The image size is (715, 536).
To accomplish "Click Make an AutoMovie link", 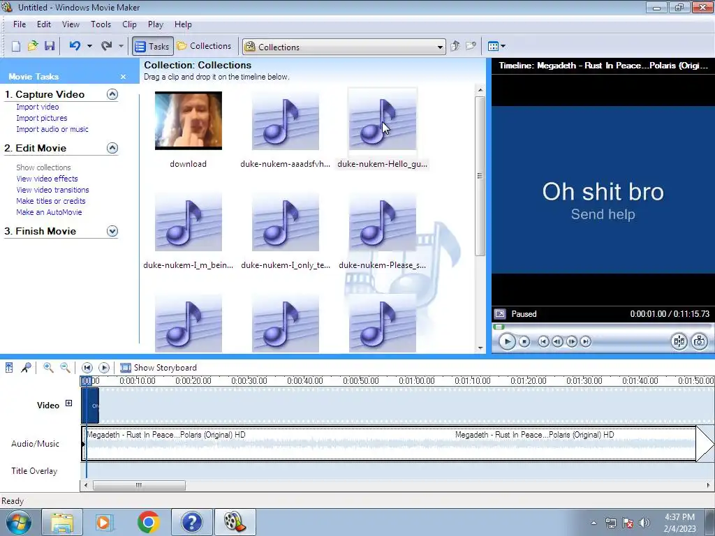I will tap(49, 212).
